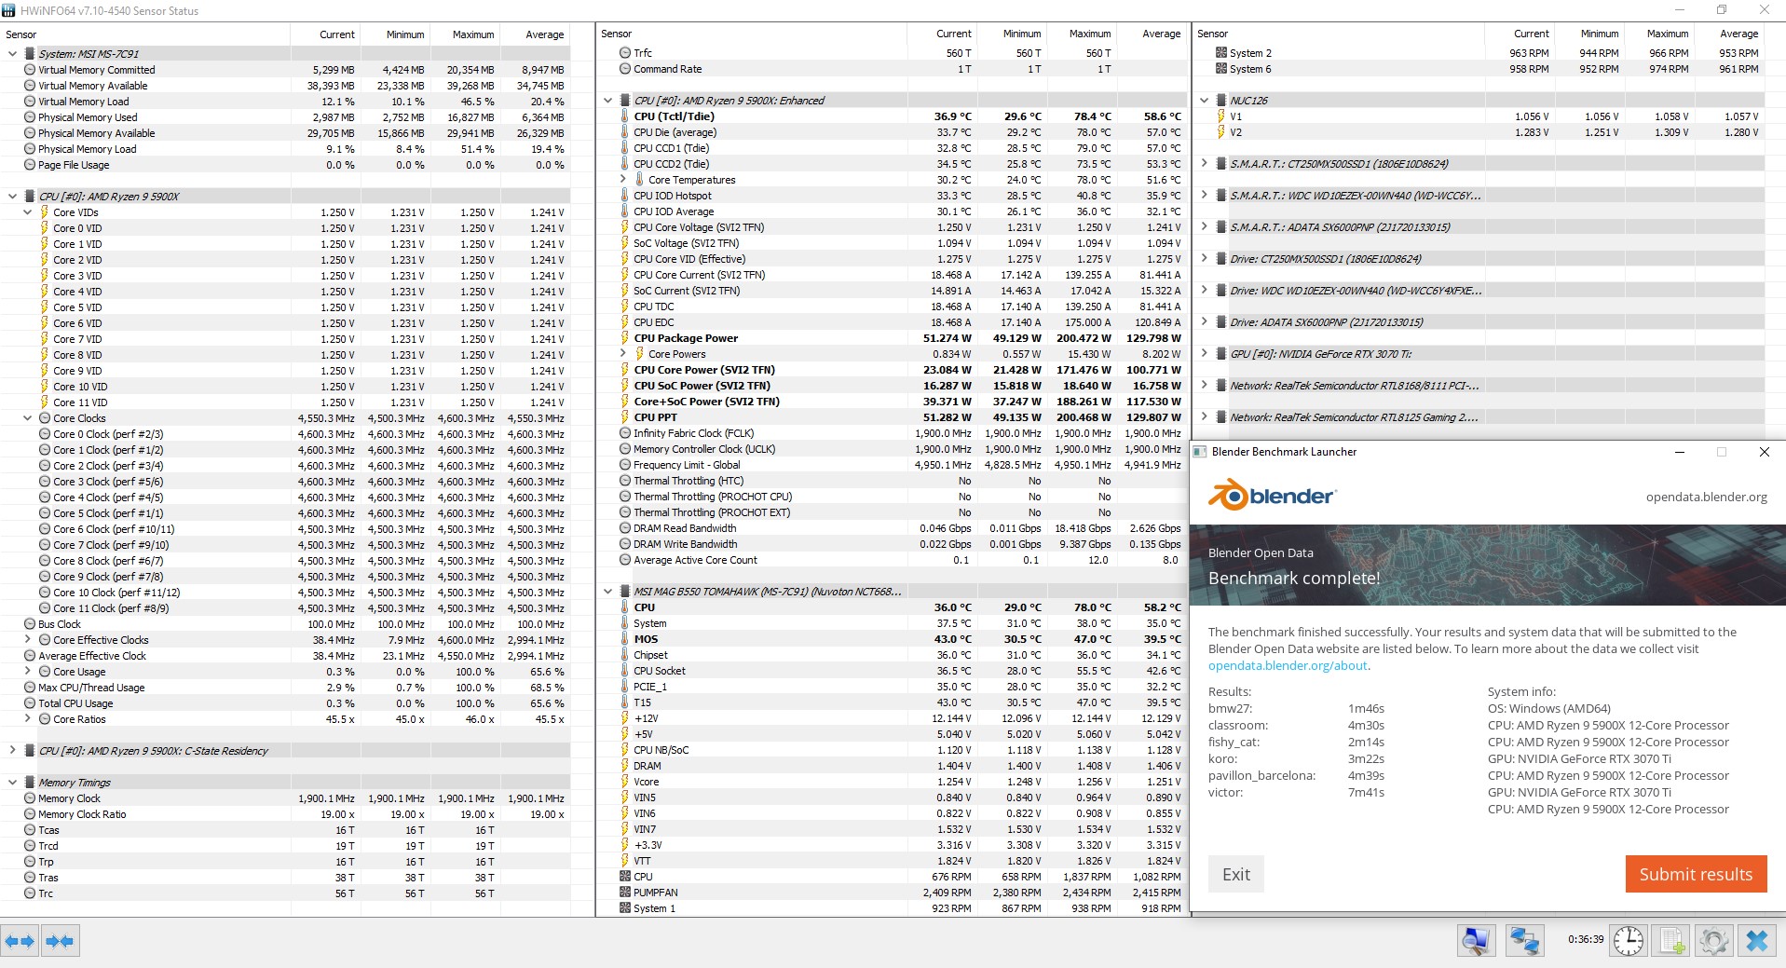Viewport: 1786px width, 968px height.
Task: Click the thermometer icon beside CPU (Tctl/Tdie)
Action: tap(625, 116)
